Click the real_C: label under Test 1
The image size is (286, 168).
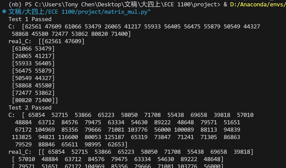click(20, 41)
